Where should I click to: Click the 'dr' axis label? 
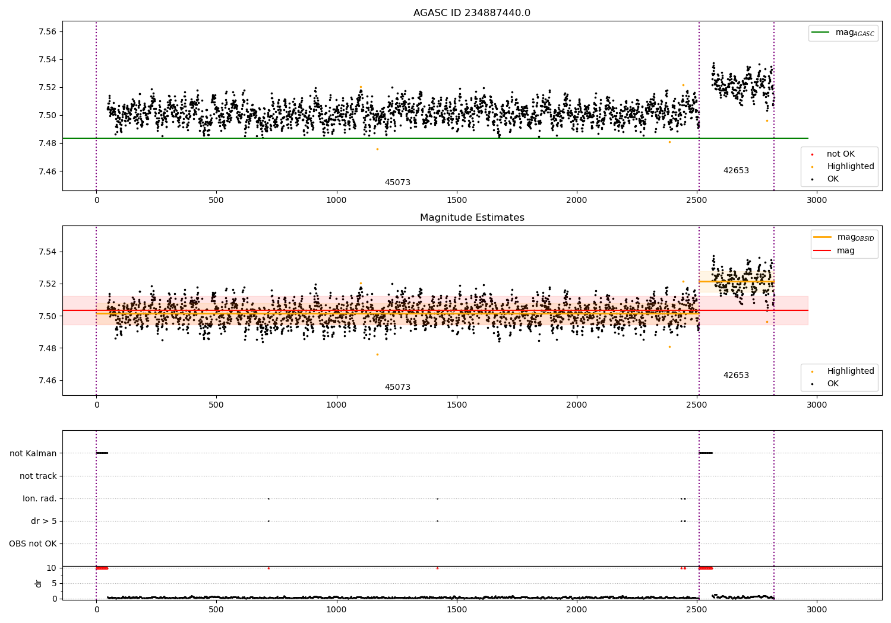pos(39,583)
